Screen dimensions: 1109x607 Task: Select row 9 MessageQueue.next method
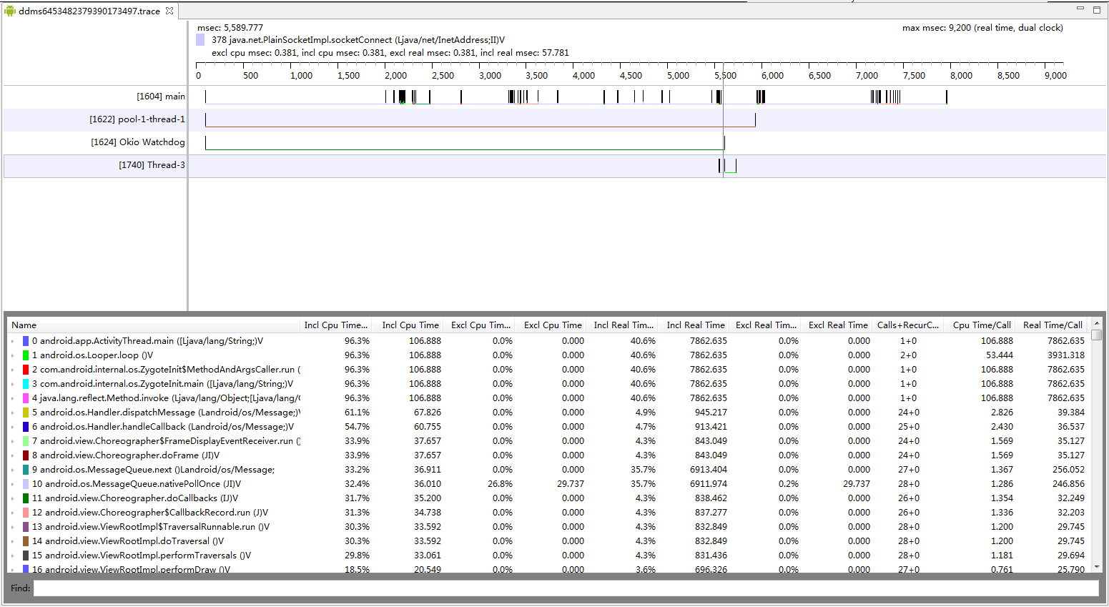[x=548, y=470]
